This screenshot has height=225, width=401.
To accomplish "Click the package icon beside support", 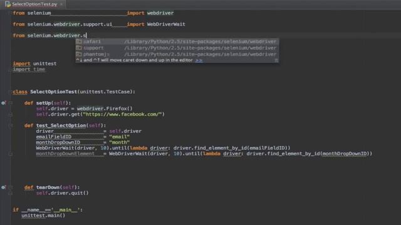I will [x=79, y=47].
